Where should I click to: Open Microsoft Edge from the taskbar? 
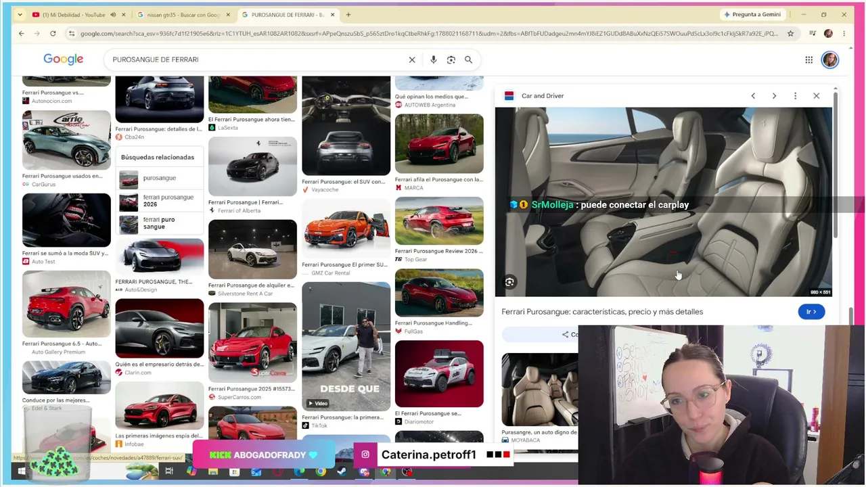[299, 471]
